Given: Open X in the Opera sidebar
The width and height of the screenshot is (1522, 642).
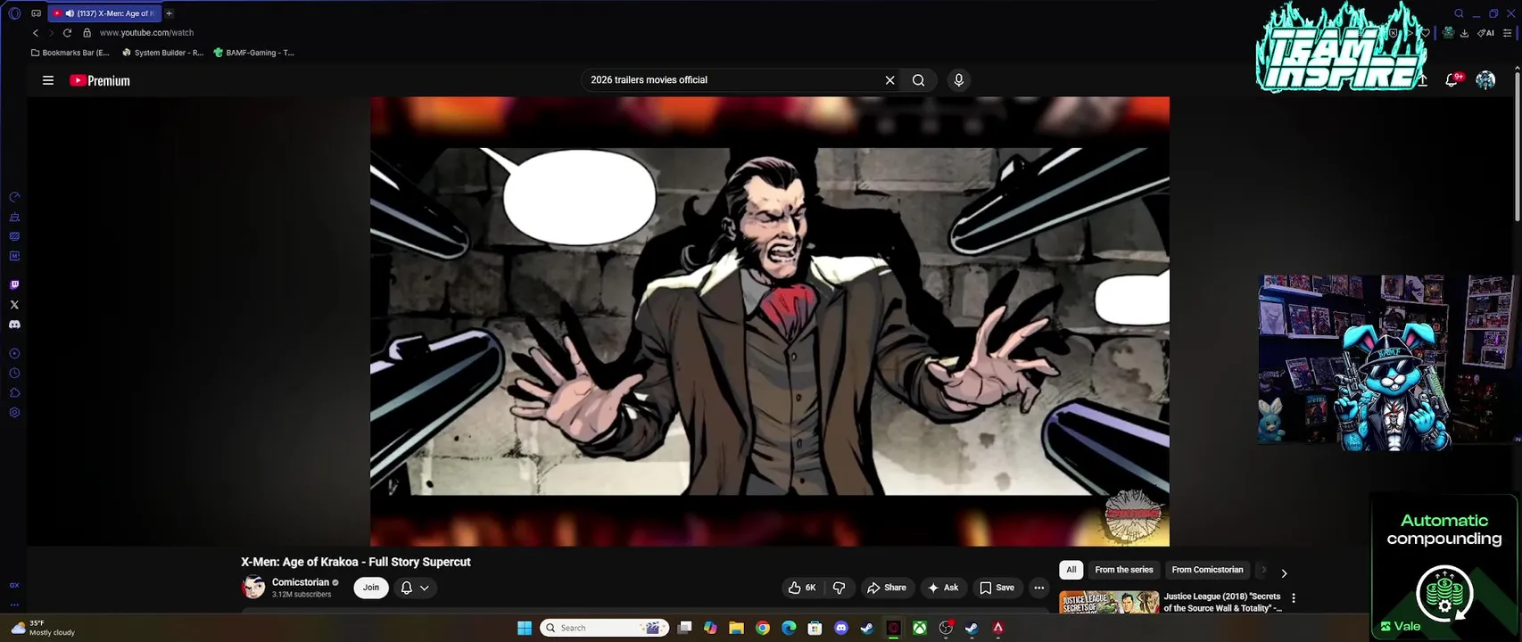Looking at the screenshot, I should coord(14,305).
